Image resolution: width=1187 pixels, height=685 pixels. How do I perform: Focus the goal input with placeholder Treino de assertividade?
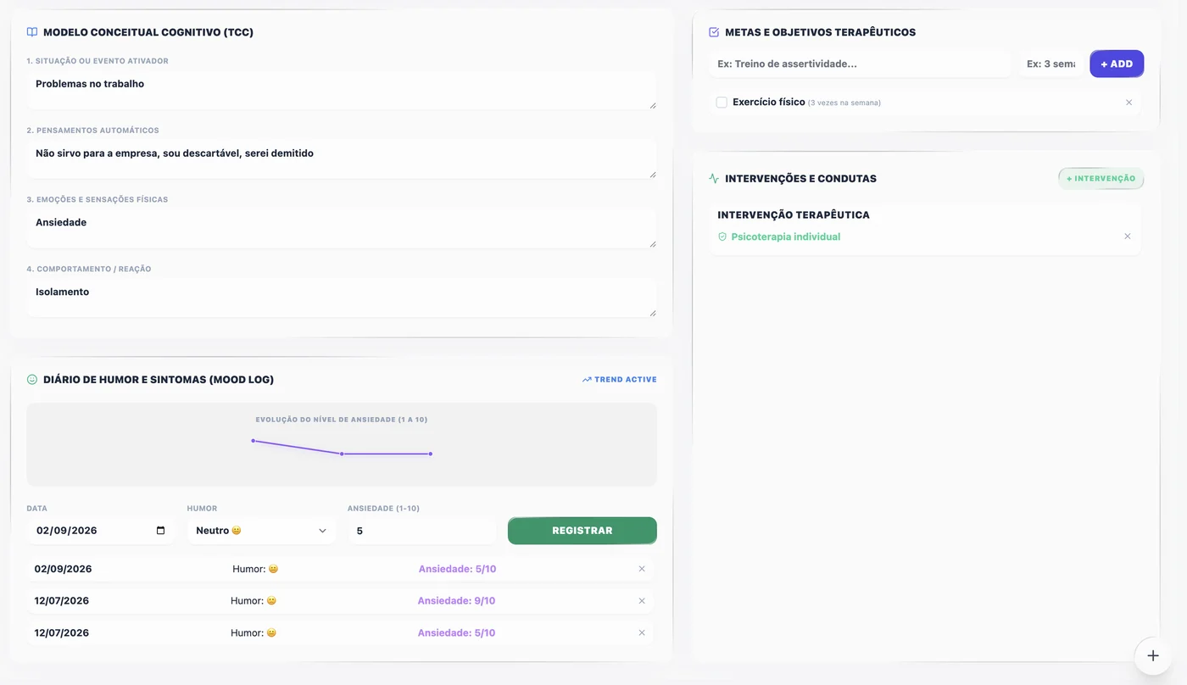coord(860,64)
